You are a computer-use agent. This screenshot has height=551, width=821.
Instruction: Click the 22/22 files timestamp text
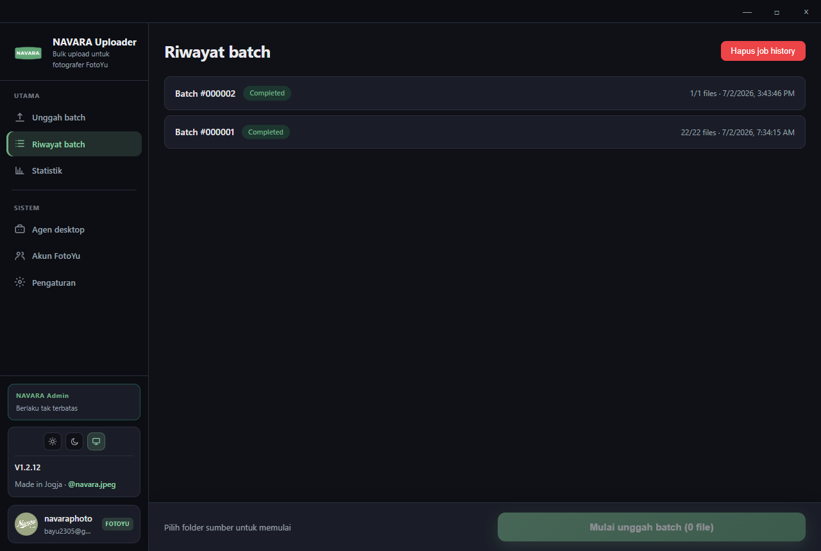738,133
